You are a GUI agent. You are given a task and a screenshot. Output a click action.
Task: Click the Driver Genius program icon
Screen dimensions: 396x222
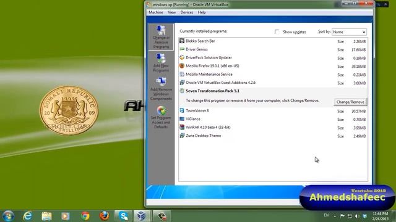tap(182, 49)
